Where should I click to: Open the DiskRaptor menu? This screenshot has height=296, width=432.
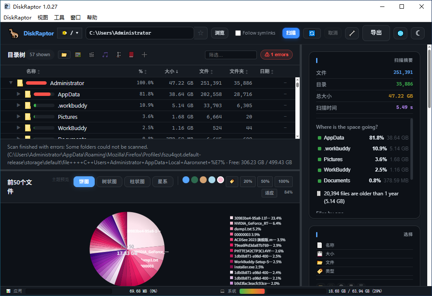(18, 18)
